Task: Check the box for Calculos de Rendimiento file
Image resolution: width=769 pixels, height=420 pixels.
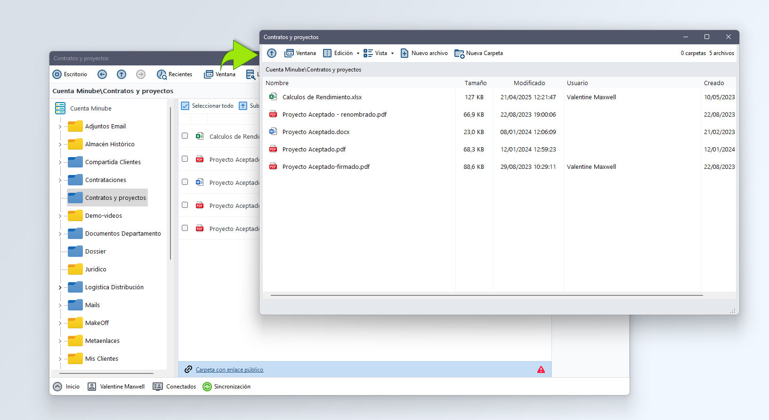Action: tap(185, 136)
